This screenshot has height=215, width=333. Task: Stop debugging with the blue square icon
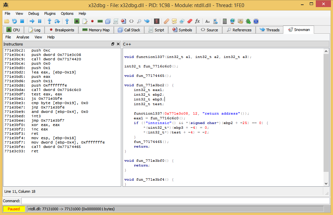tap(22, 21)
